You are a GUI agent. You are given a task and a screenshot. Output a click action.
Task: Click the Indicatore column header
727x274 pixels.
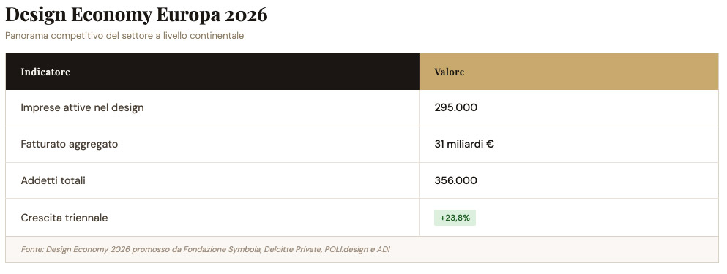click(x=212, y=72)
